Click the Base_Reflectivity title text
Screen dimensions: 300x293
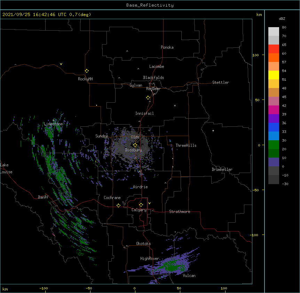(x=150, y=5)
